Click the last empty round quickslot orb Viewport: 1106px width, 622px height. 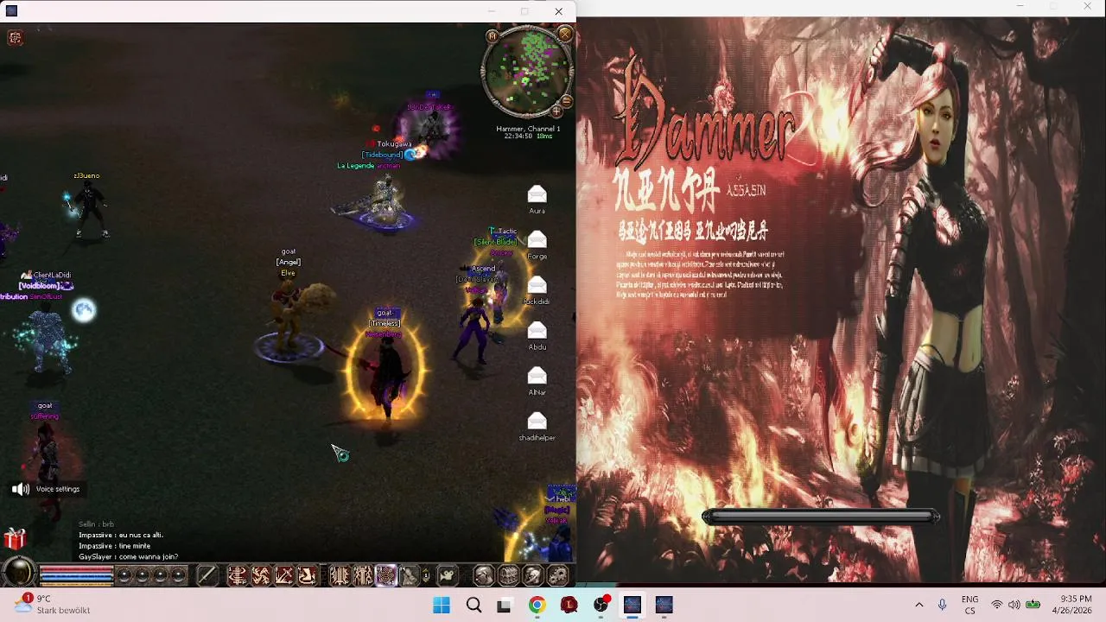tap(178, 574)
